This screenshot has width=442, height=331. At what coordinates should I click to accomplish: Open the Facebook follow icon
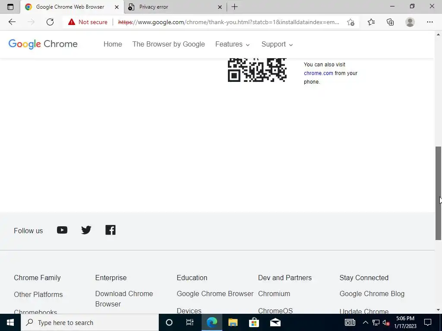coord(110,230)
